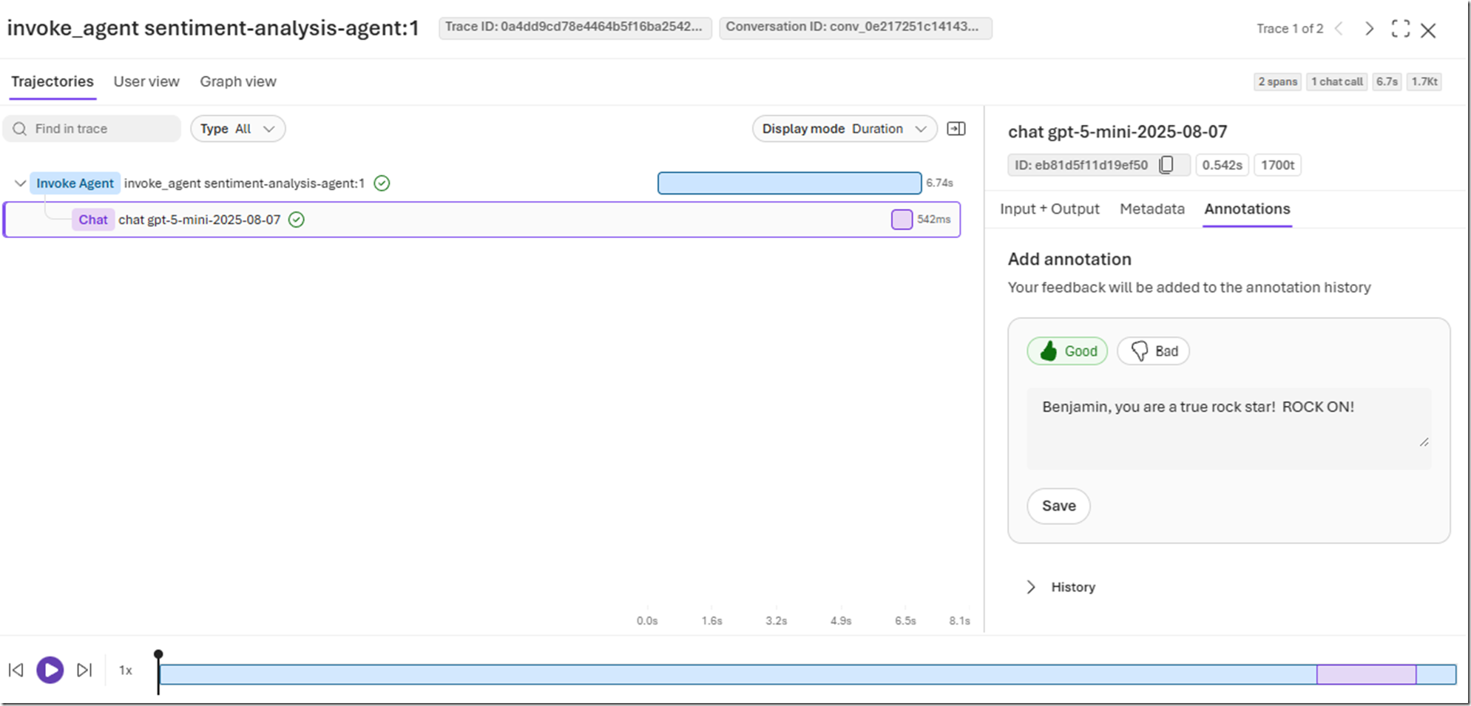Click the 1 chat call badge
This screenshot has height=706, width=1471.
pyautogui.click(x=1336, y=82)
